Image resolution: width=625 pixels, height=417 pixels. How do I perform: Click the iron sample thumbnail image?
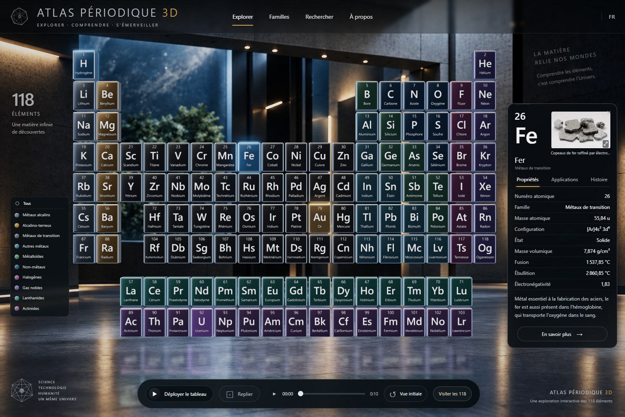pos(581,130)
